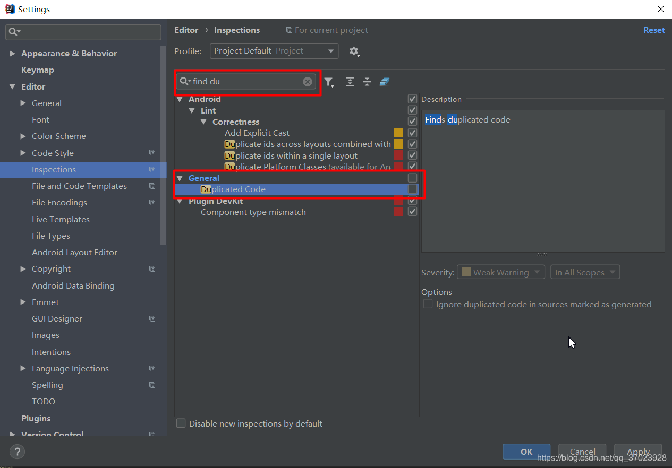Collapse the General inspection group
The image size is (672, 468).
pyautogui.click(x=181, y=178)
